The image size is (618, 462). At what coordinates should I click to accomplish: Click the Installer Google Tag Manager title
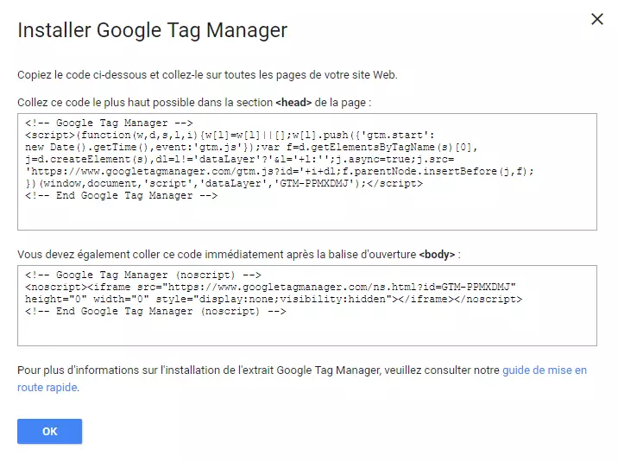153,31
